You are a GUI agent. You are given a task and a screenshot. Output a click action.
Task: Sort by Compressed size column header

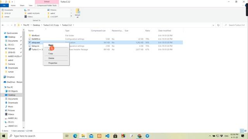tap(98, 31)
